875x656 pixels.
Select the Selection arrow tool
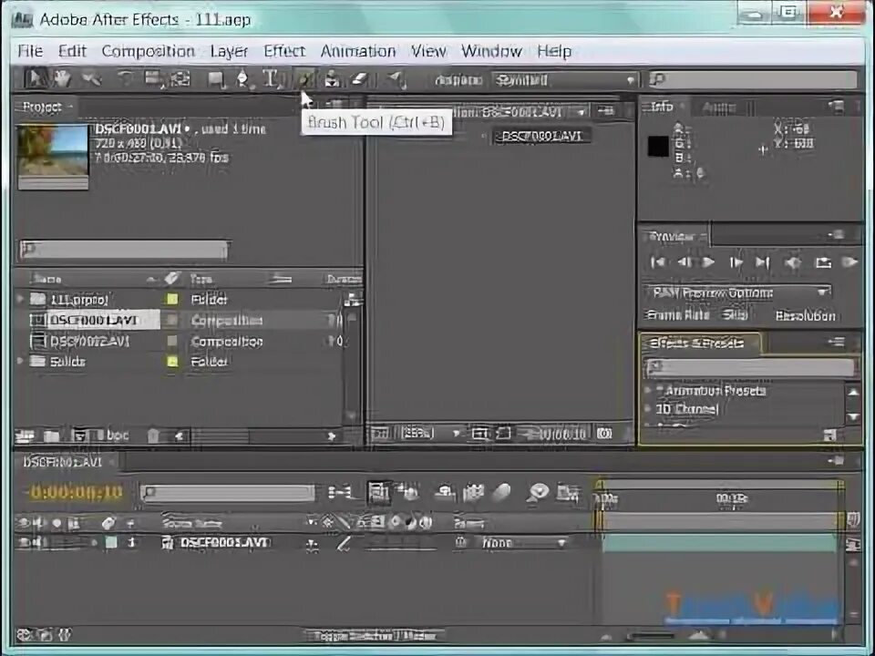35,78
